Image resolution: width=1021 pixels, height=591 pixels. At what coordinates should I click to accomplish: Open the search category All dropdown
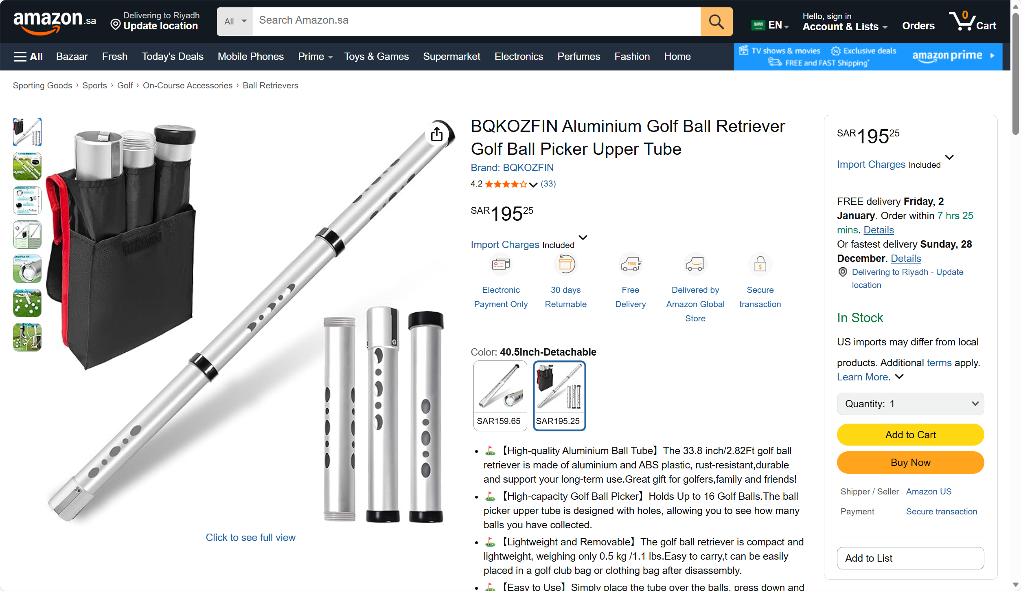click(x=235, y=22)
